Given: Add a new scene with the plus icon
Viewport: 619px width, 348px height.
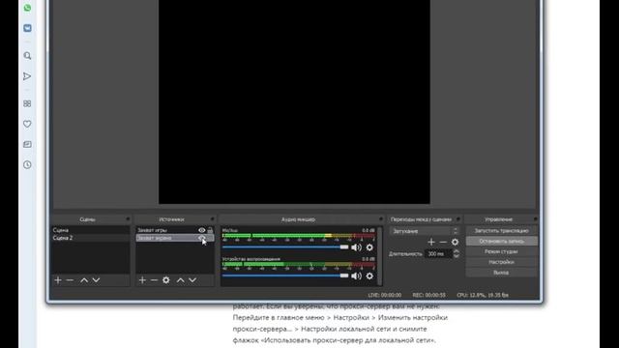Looking at the screenshot, I should pyautogui.click(x=58, y=279).
